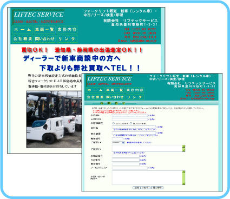
Task: Open 業務内容 on the front contact page
Action: 135,90
